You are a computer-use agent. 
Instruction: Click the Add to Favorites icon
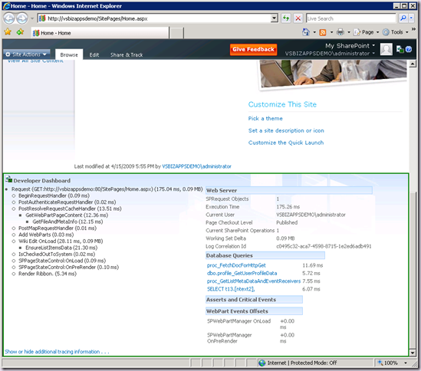[20, 32]
